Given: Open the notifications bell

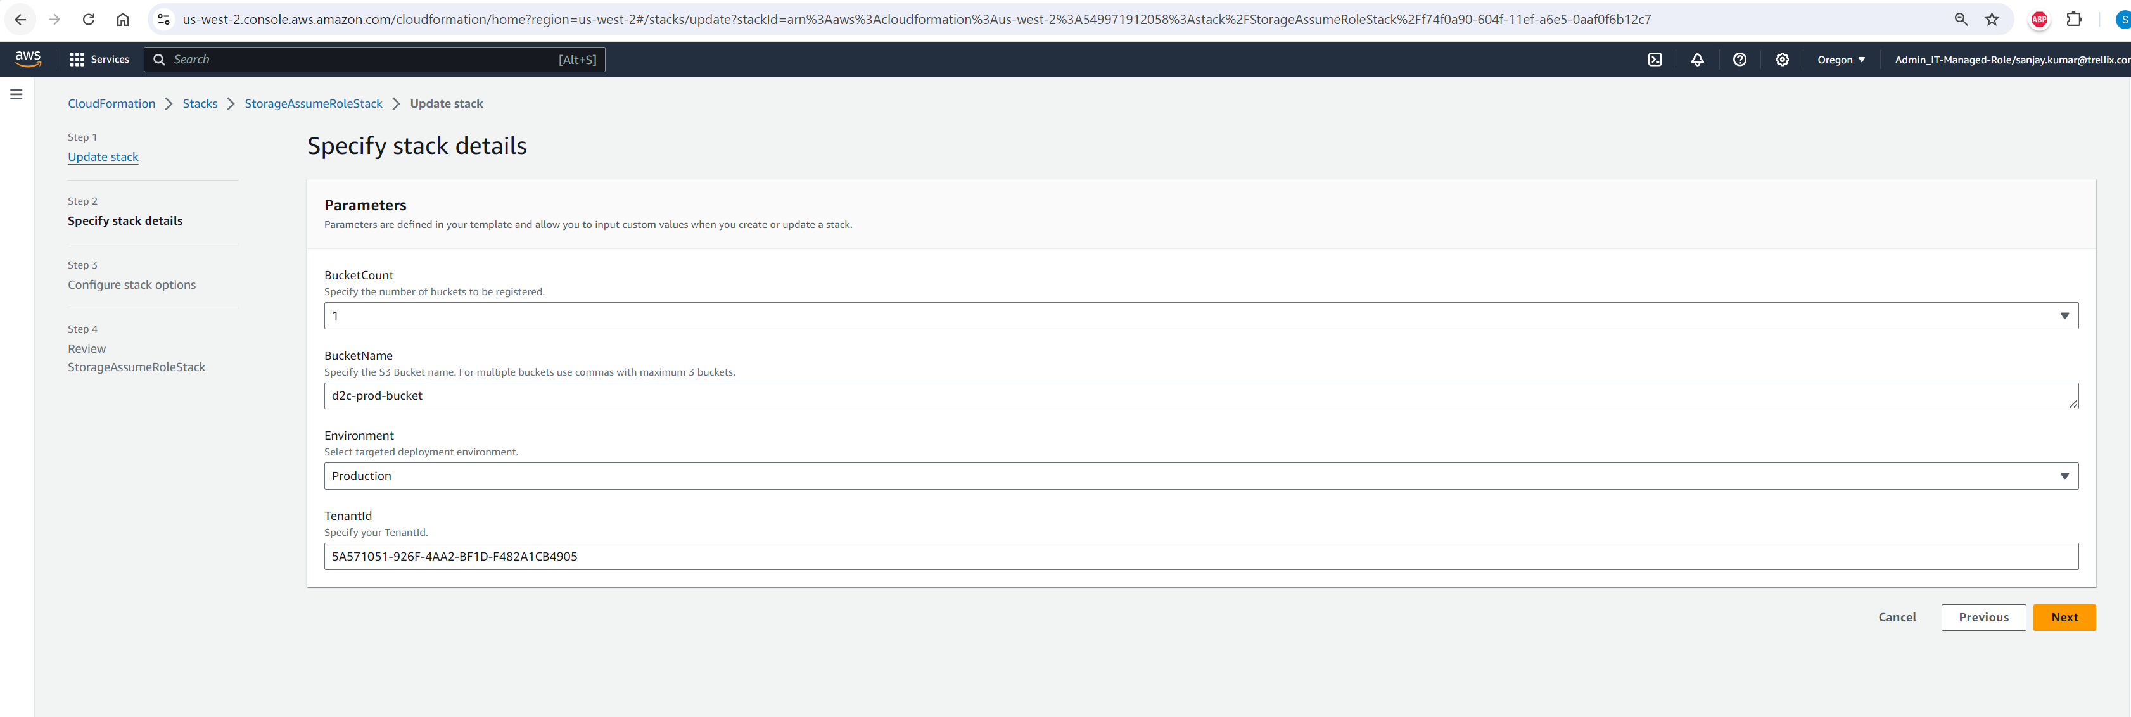Looking at the screenshot, I should (x=1696, y=59).
